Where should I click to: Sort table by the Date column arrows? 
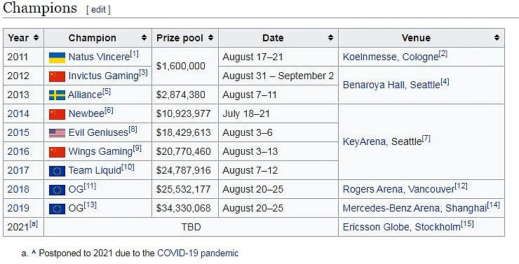pos(330,38)
